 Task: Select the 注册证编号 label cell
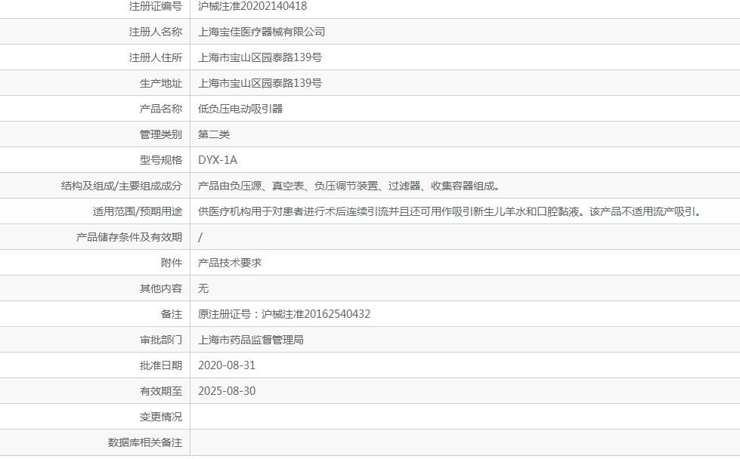coord(155,6)
